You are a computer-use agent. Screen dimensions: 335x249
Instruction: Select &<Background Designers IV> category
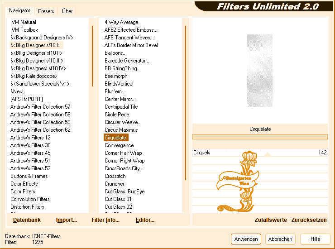[42, 38]
